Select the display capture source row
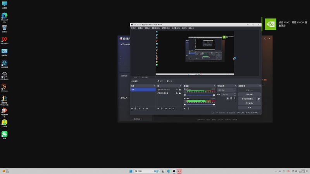 coord(169,93)
